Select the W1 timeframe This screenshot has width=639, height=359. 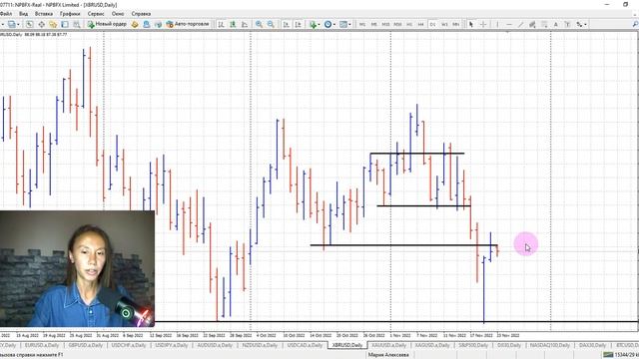pyautogui.click(x=444, y=24)
